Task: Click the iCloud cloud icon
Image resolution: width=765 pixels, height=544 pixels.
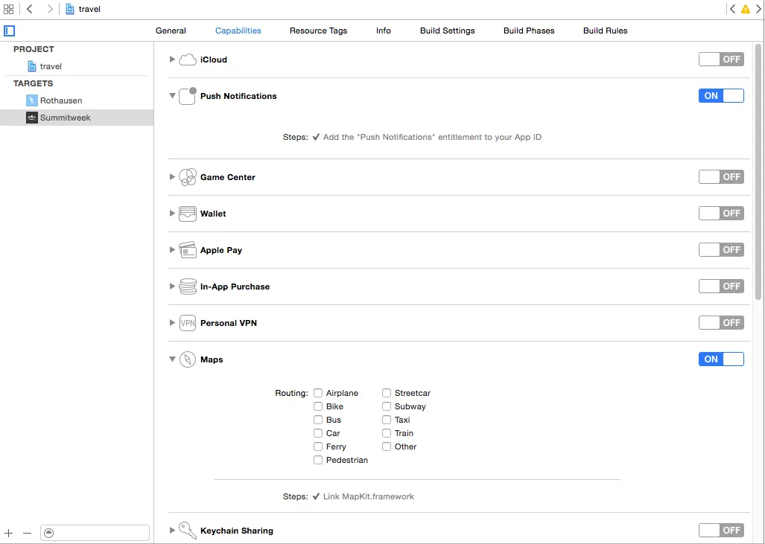Action: 188,60
